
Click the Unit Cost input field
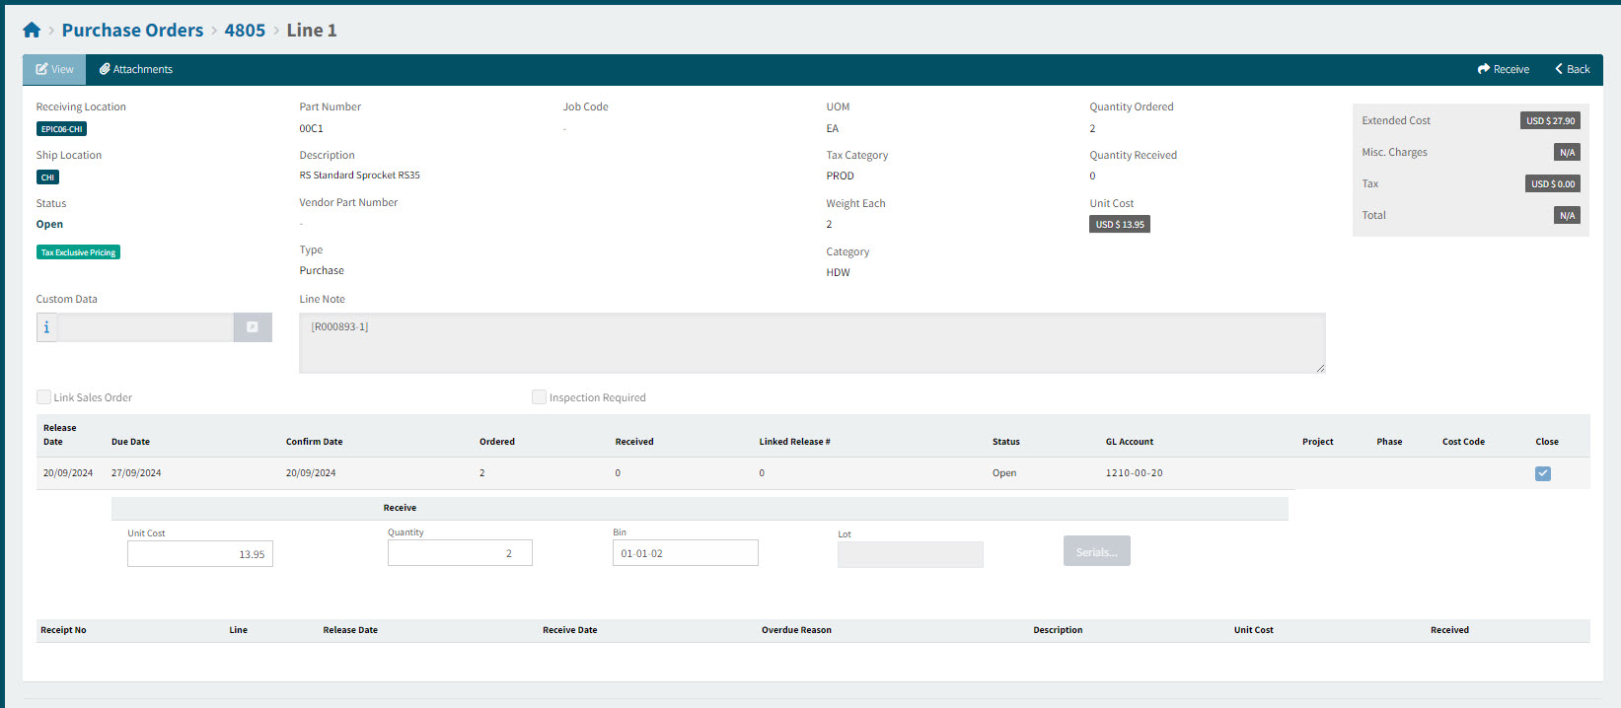click(x=200, y=554)
